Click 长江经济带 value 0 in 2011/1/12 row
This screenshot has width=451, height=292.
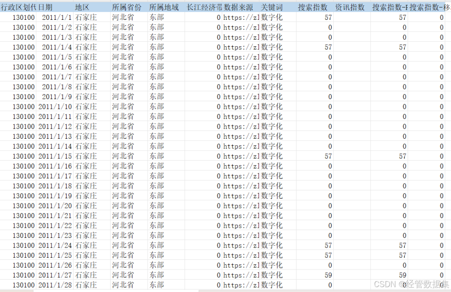203,126
